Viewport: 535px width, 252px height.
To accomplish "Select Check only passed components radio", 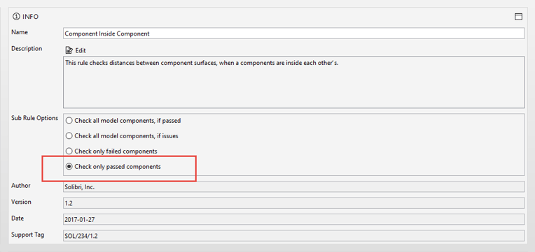I will pos(113,167).
